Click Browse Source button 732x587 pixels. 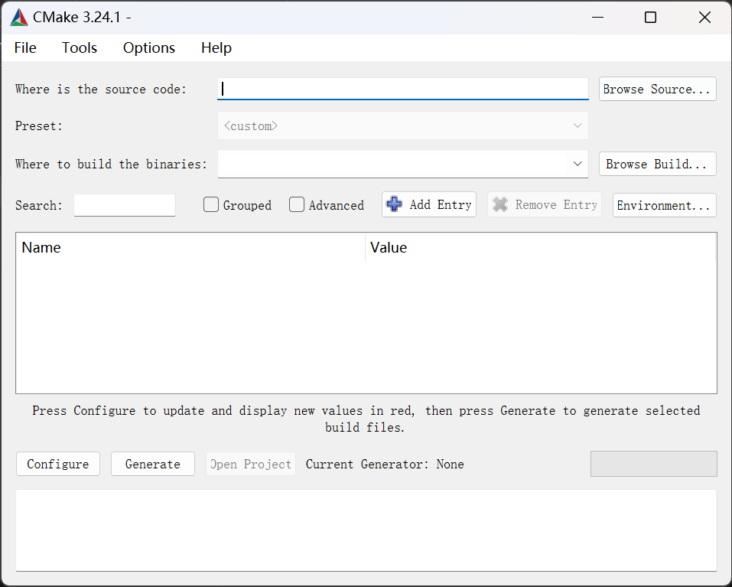tap(657, 89)
